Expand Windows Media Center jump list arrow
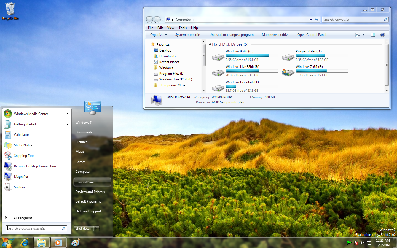 click(67, 114)
